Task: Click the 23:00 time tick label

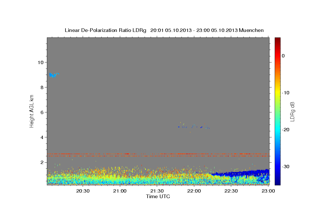Action: (268, 191)
